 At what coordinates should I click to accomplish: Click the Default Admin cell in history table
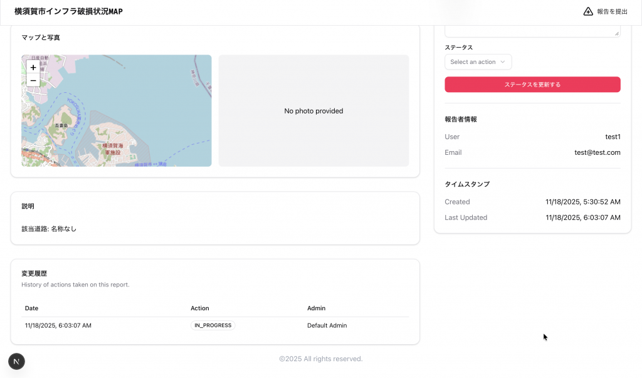pos(327,325)
